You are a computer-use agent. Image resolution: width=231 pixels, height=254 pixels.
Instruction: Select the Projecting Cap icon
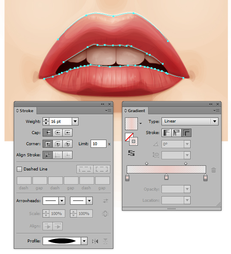point(67,133)
